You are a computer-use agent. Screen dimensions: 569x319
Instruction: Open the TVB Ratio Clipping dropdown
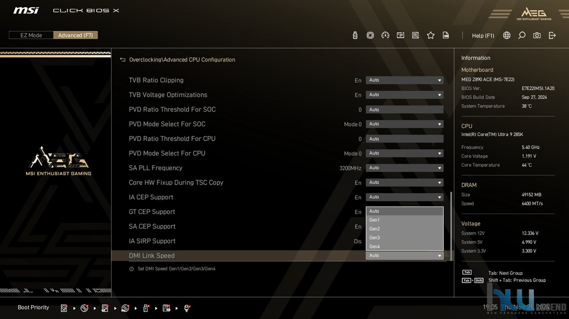405,80
